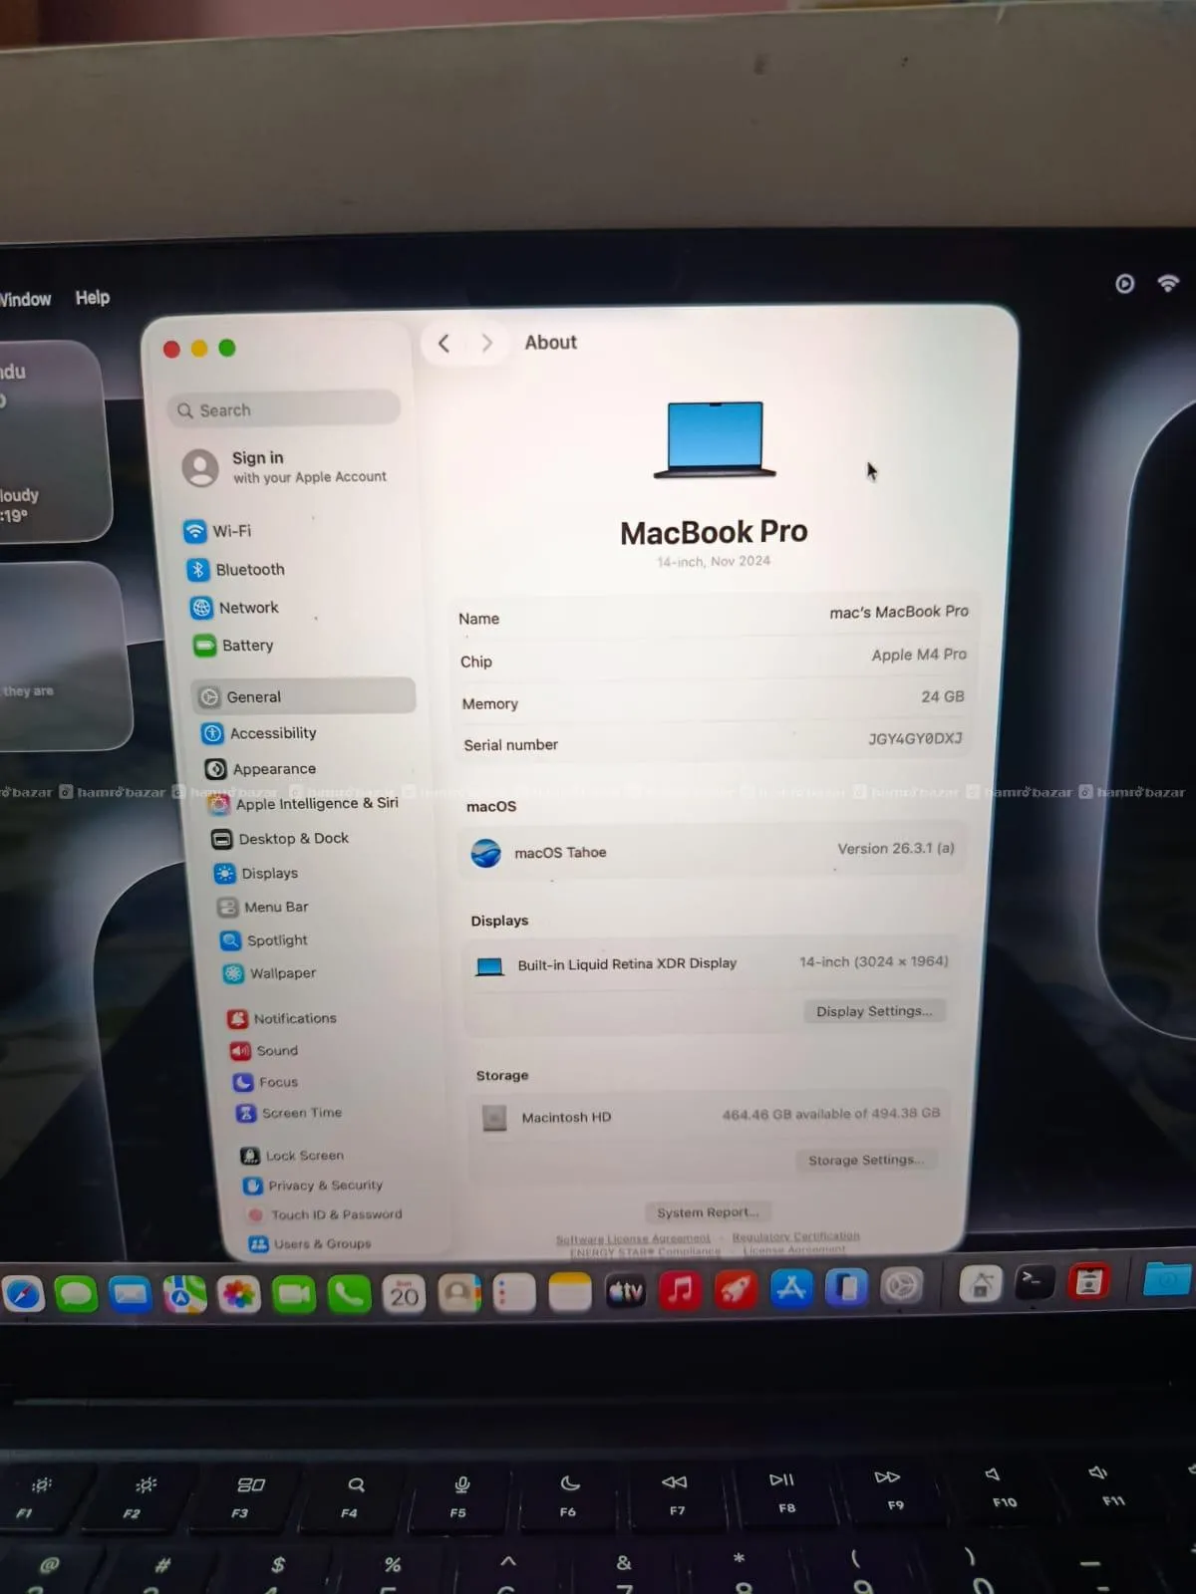1196x1594 pixels.
Task: Open Calendar from the Dock
Action: click(404, 1294)
